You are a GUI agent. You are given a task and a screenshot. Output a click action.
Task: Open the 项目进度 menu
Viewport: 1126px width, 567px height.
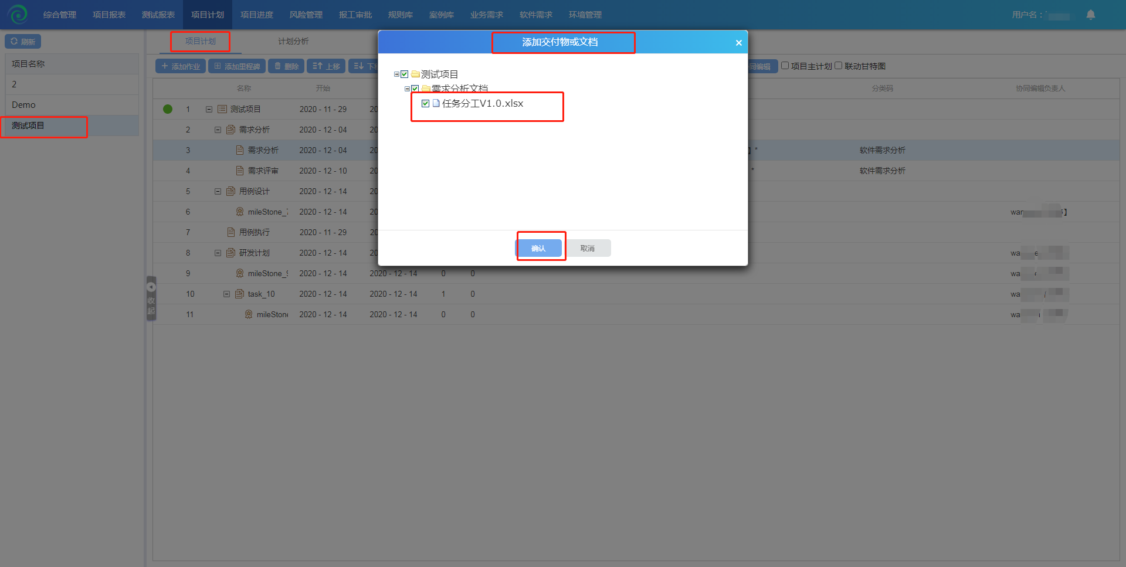coord(257,15)
